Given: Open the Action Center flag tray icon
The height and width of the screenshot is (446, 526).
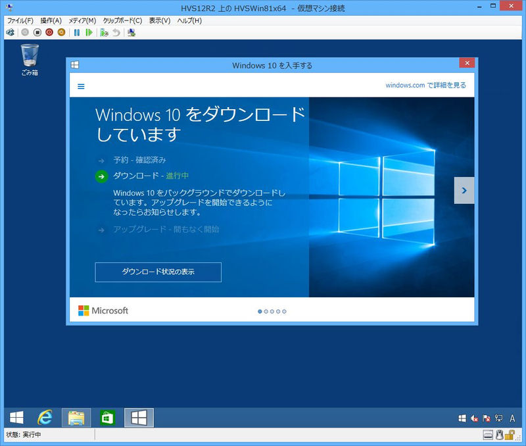Looking at the screenshot, I should click(x=486, y=418).
